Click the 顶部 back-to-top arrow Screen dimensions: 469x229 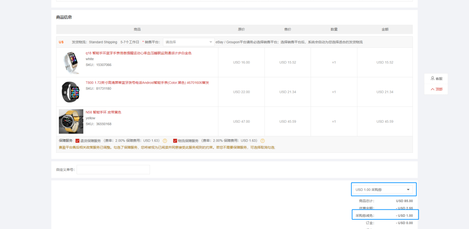tap(432, 89)
